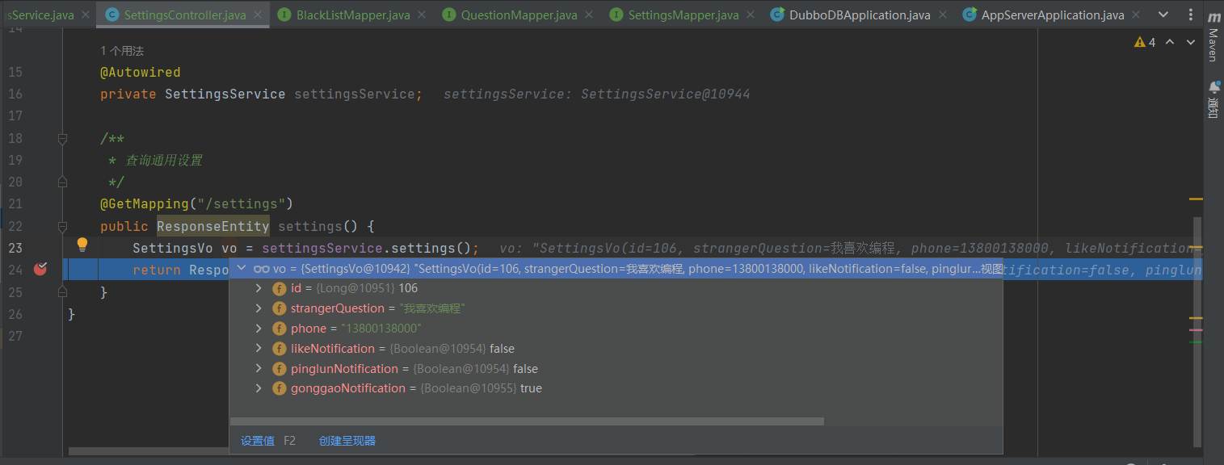Click the field icon beside strangerQuestion
The image size is (1224, 465).
[x=279, y=308]
